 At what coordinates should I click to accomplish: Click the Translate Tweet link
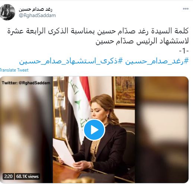tap(14, 70)
